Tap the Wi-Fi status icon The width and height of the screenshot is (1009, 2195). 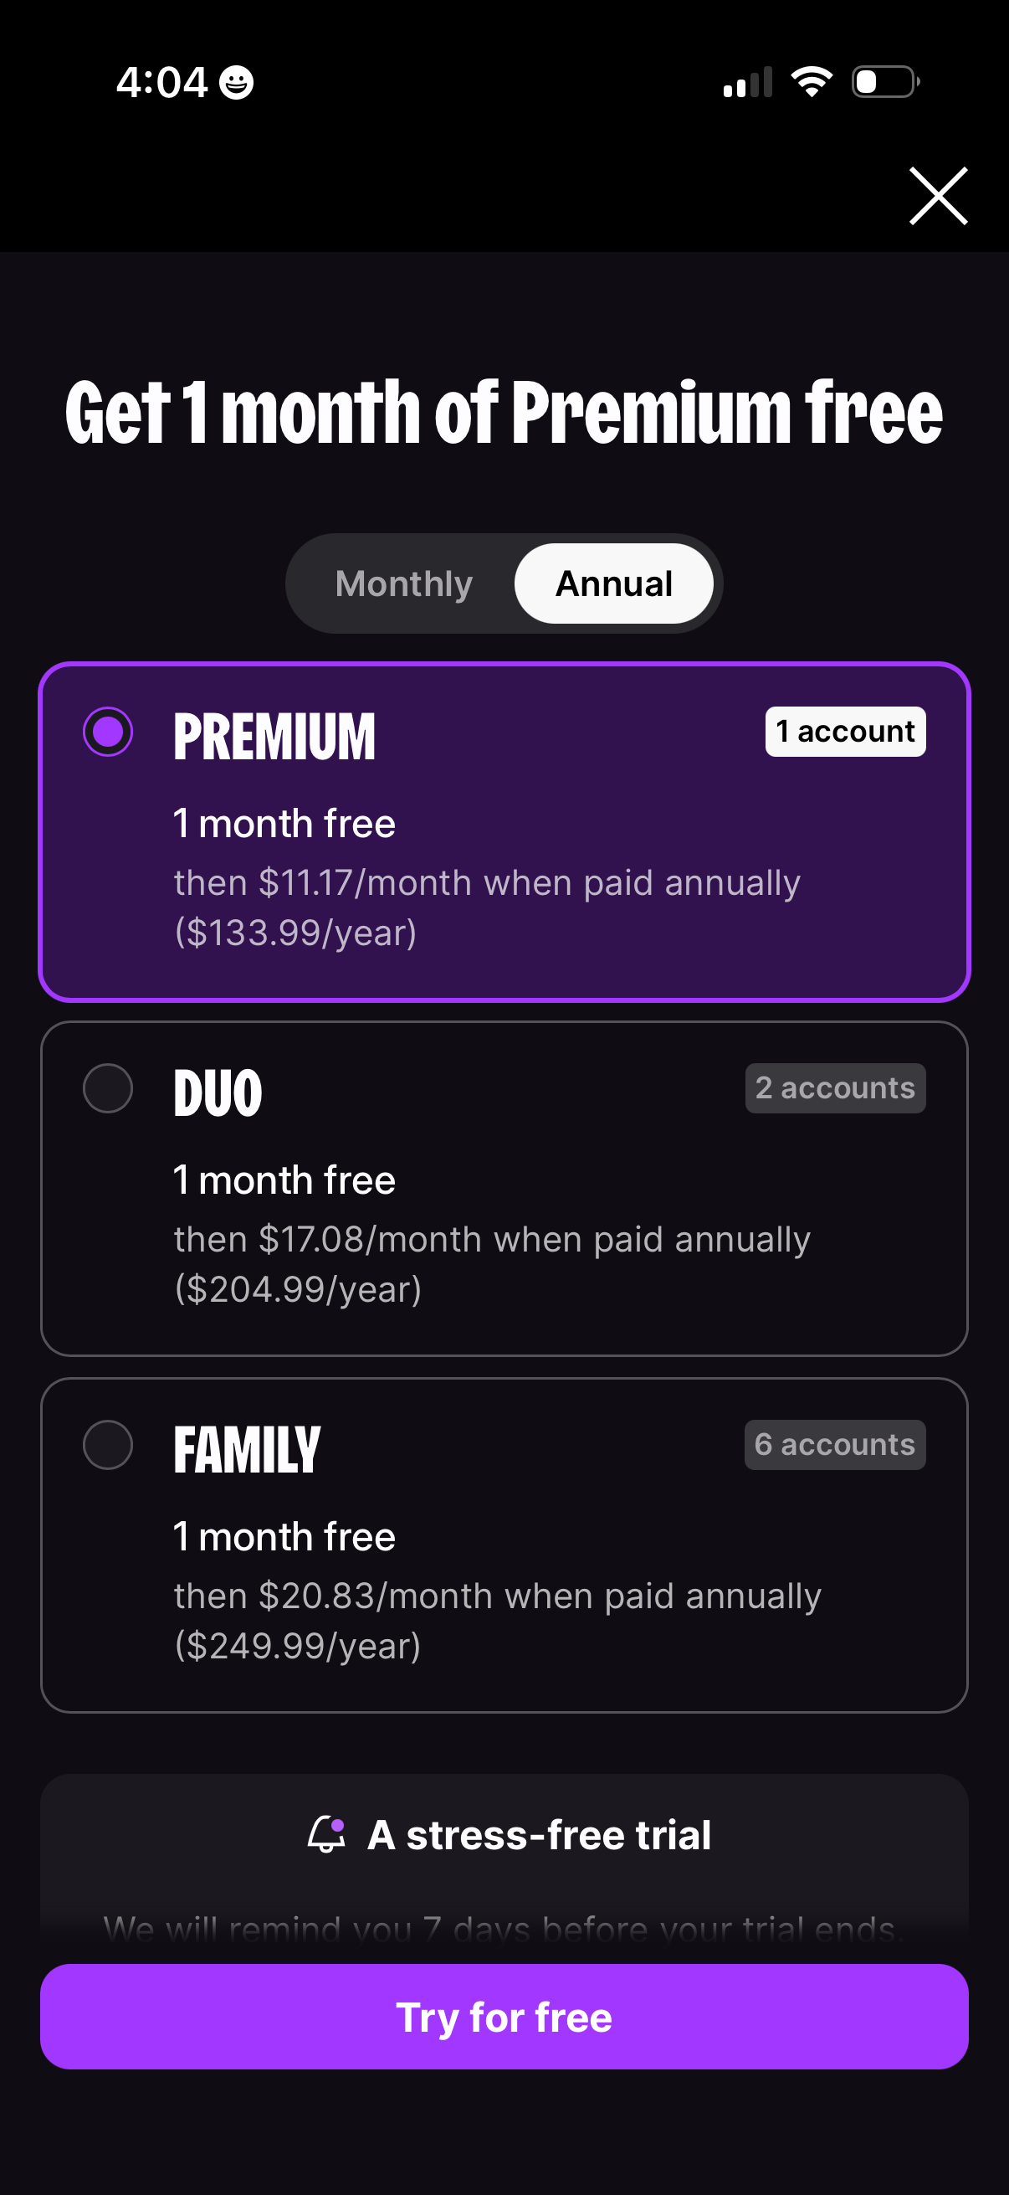pyautogui.click(x=812, y=82)
